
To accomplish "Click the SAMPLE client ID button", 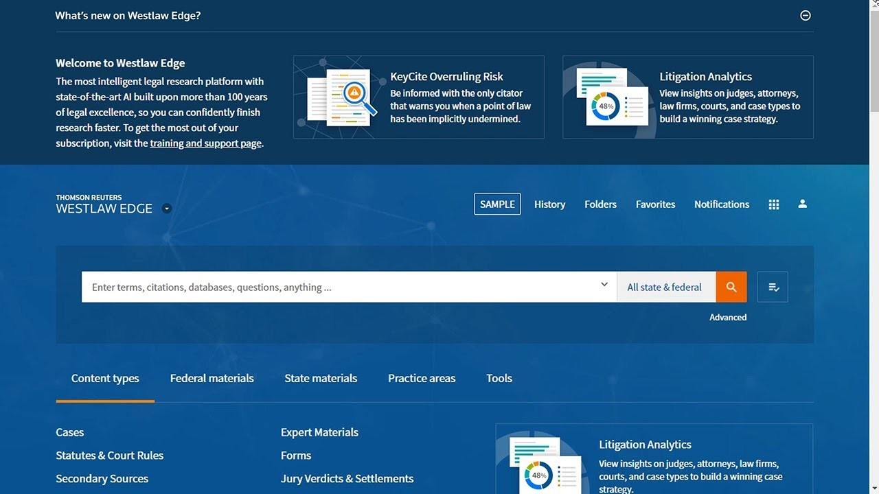I will click(x=497, y=204).
